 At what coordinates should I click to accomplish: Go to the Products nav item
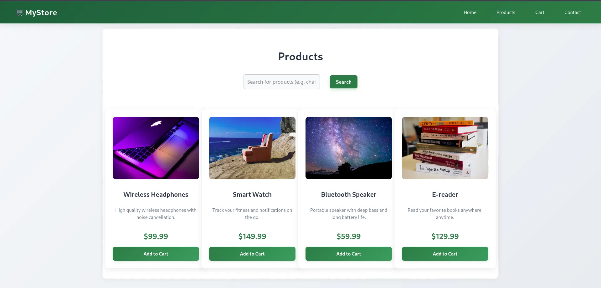pyautogui.click(x=506, y=12)
